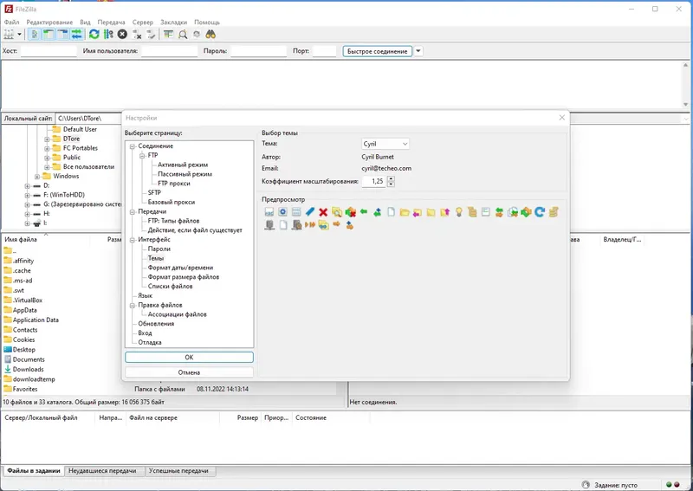Open the Вид menu

[85, 23]
